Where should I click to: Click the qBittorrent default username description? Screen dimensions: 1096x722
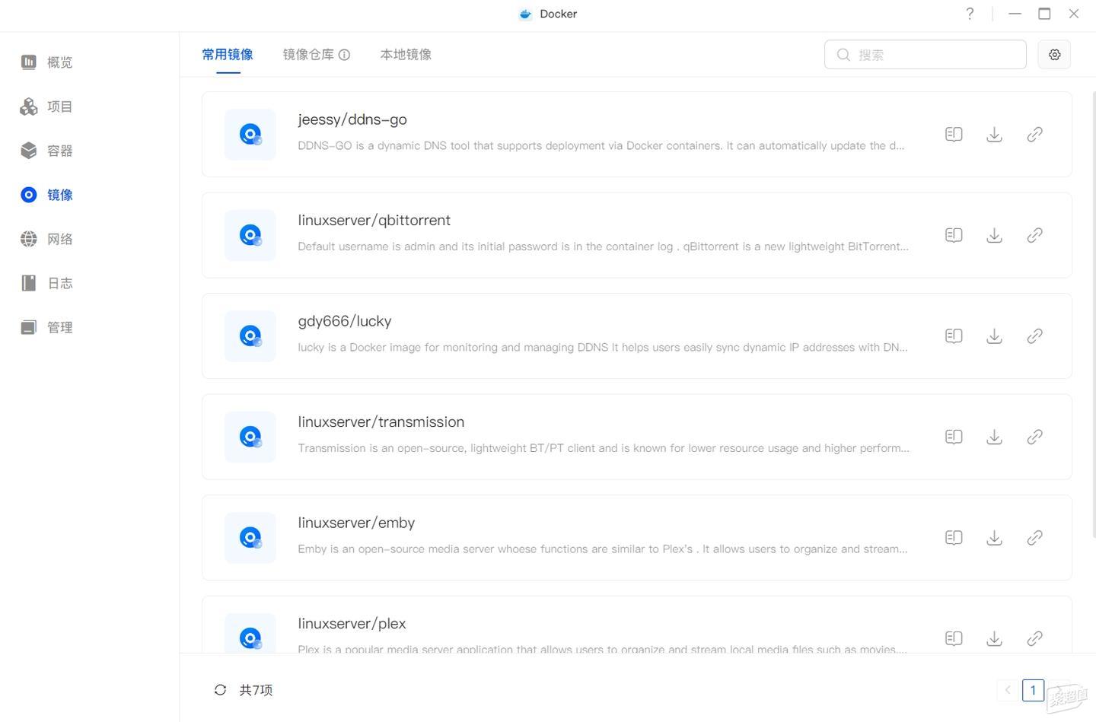(x=604, y=246)
